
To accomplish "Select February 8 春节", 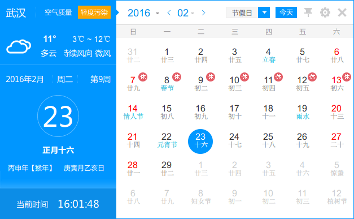I will coord(167,84).
